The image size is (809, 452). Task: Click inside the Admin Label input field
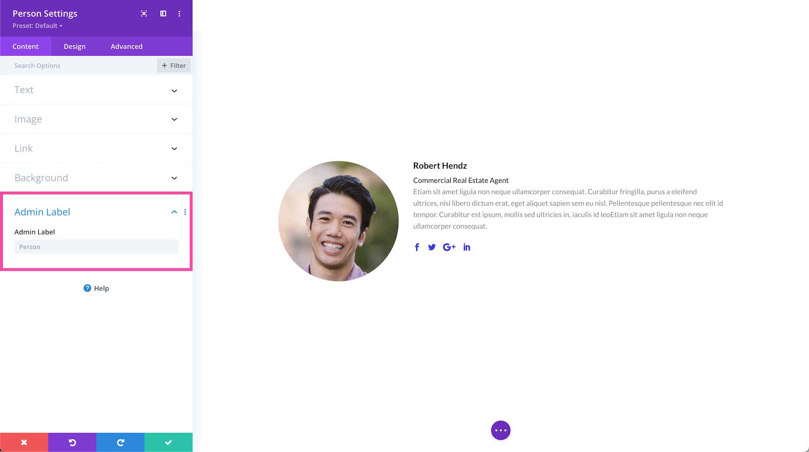pyautogui.click(x=96, y=246)
